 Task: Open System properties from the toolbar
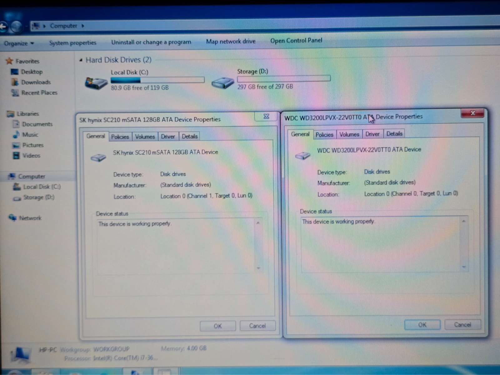coord(73,43)
